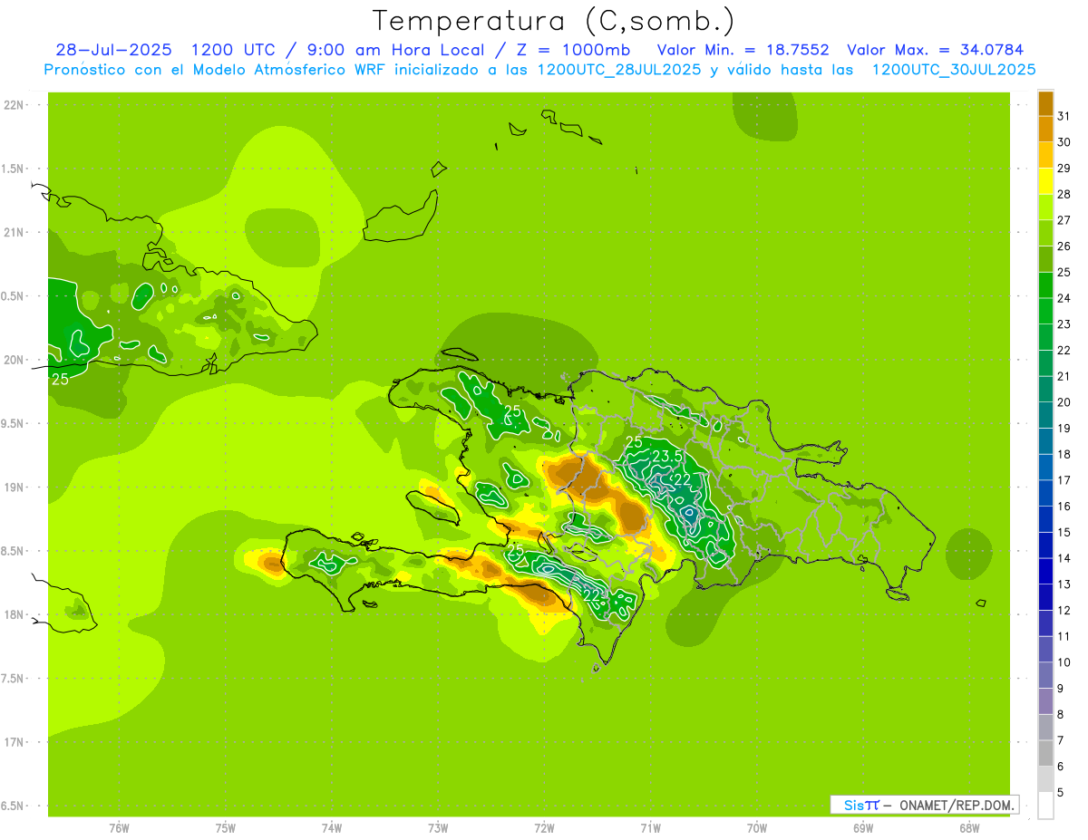Viewport: 1088px width, 840px height.
Task: Click legend swatch between 19 and 20
Action: (x=1045, y=415)
